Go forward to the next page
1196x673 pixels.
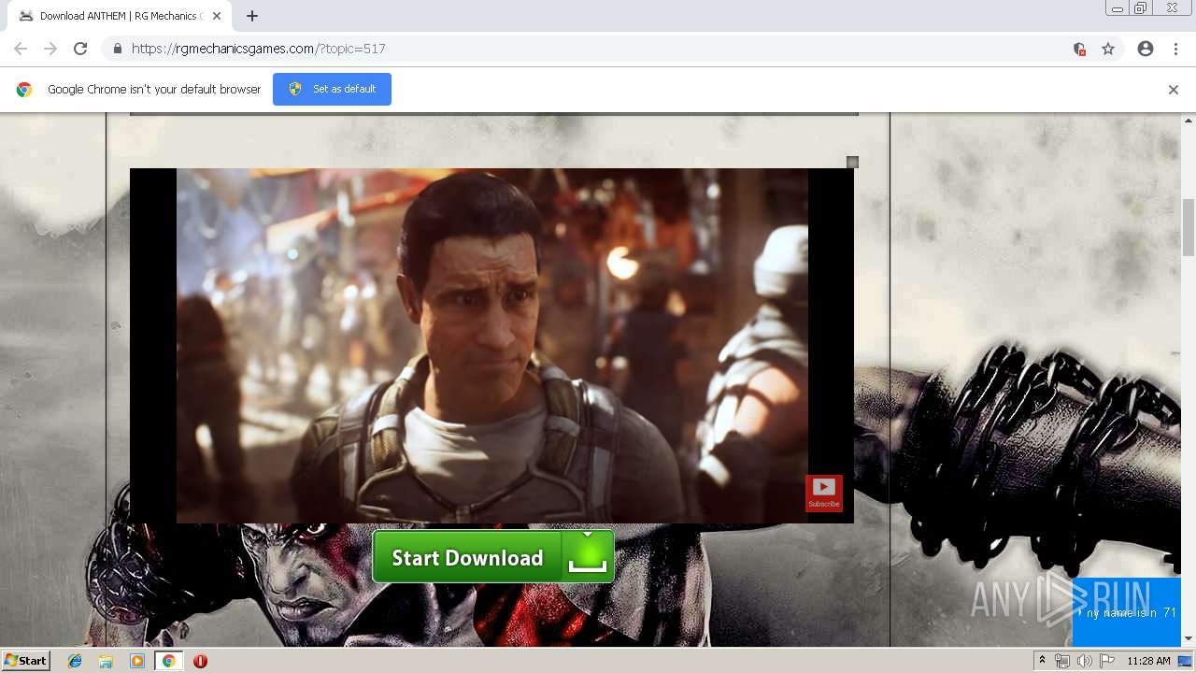click(x=50, y=49)
